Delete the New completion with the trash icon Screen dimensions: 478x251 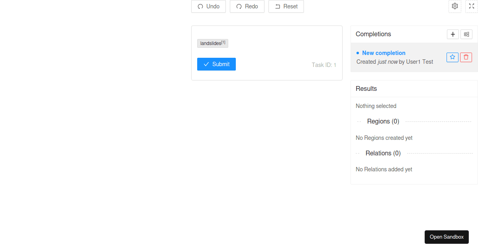pos(466,57)
